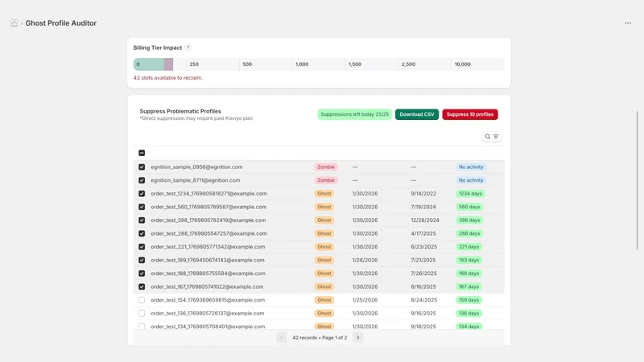Click '398 days' badge
Image resolution: width=644 pixels, height=362 pixels.
click(469, 220)
